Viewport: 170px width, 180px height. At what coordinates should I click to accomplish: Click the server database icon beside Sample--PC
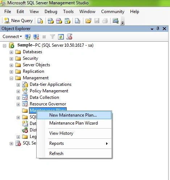click(12, 45)
